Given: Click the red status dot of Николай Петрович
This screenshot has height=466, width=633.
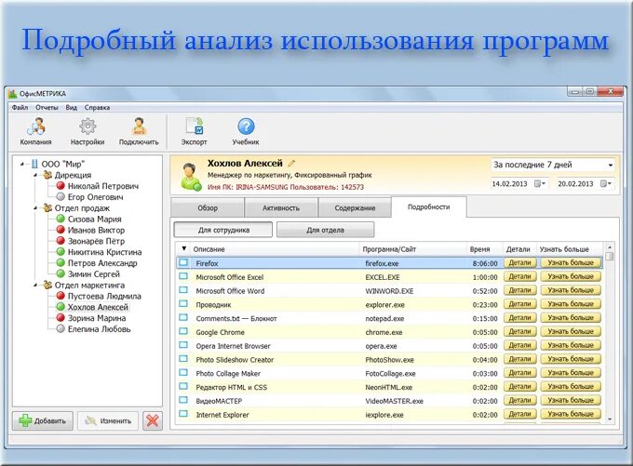Looking at the screenshot, I should (x=61, y=186).
